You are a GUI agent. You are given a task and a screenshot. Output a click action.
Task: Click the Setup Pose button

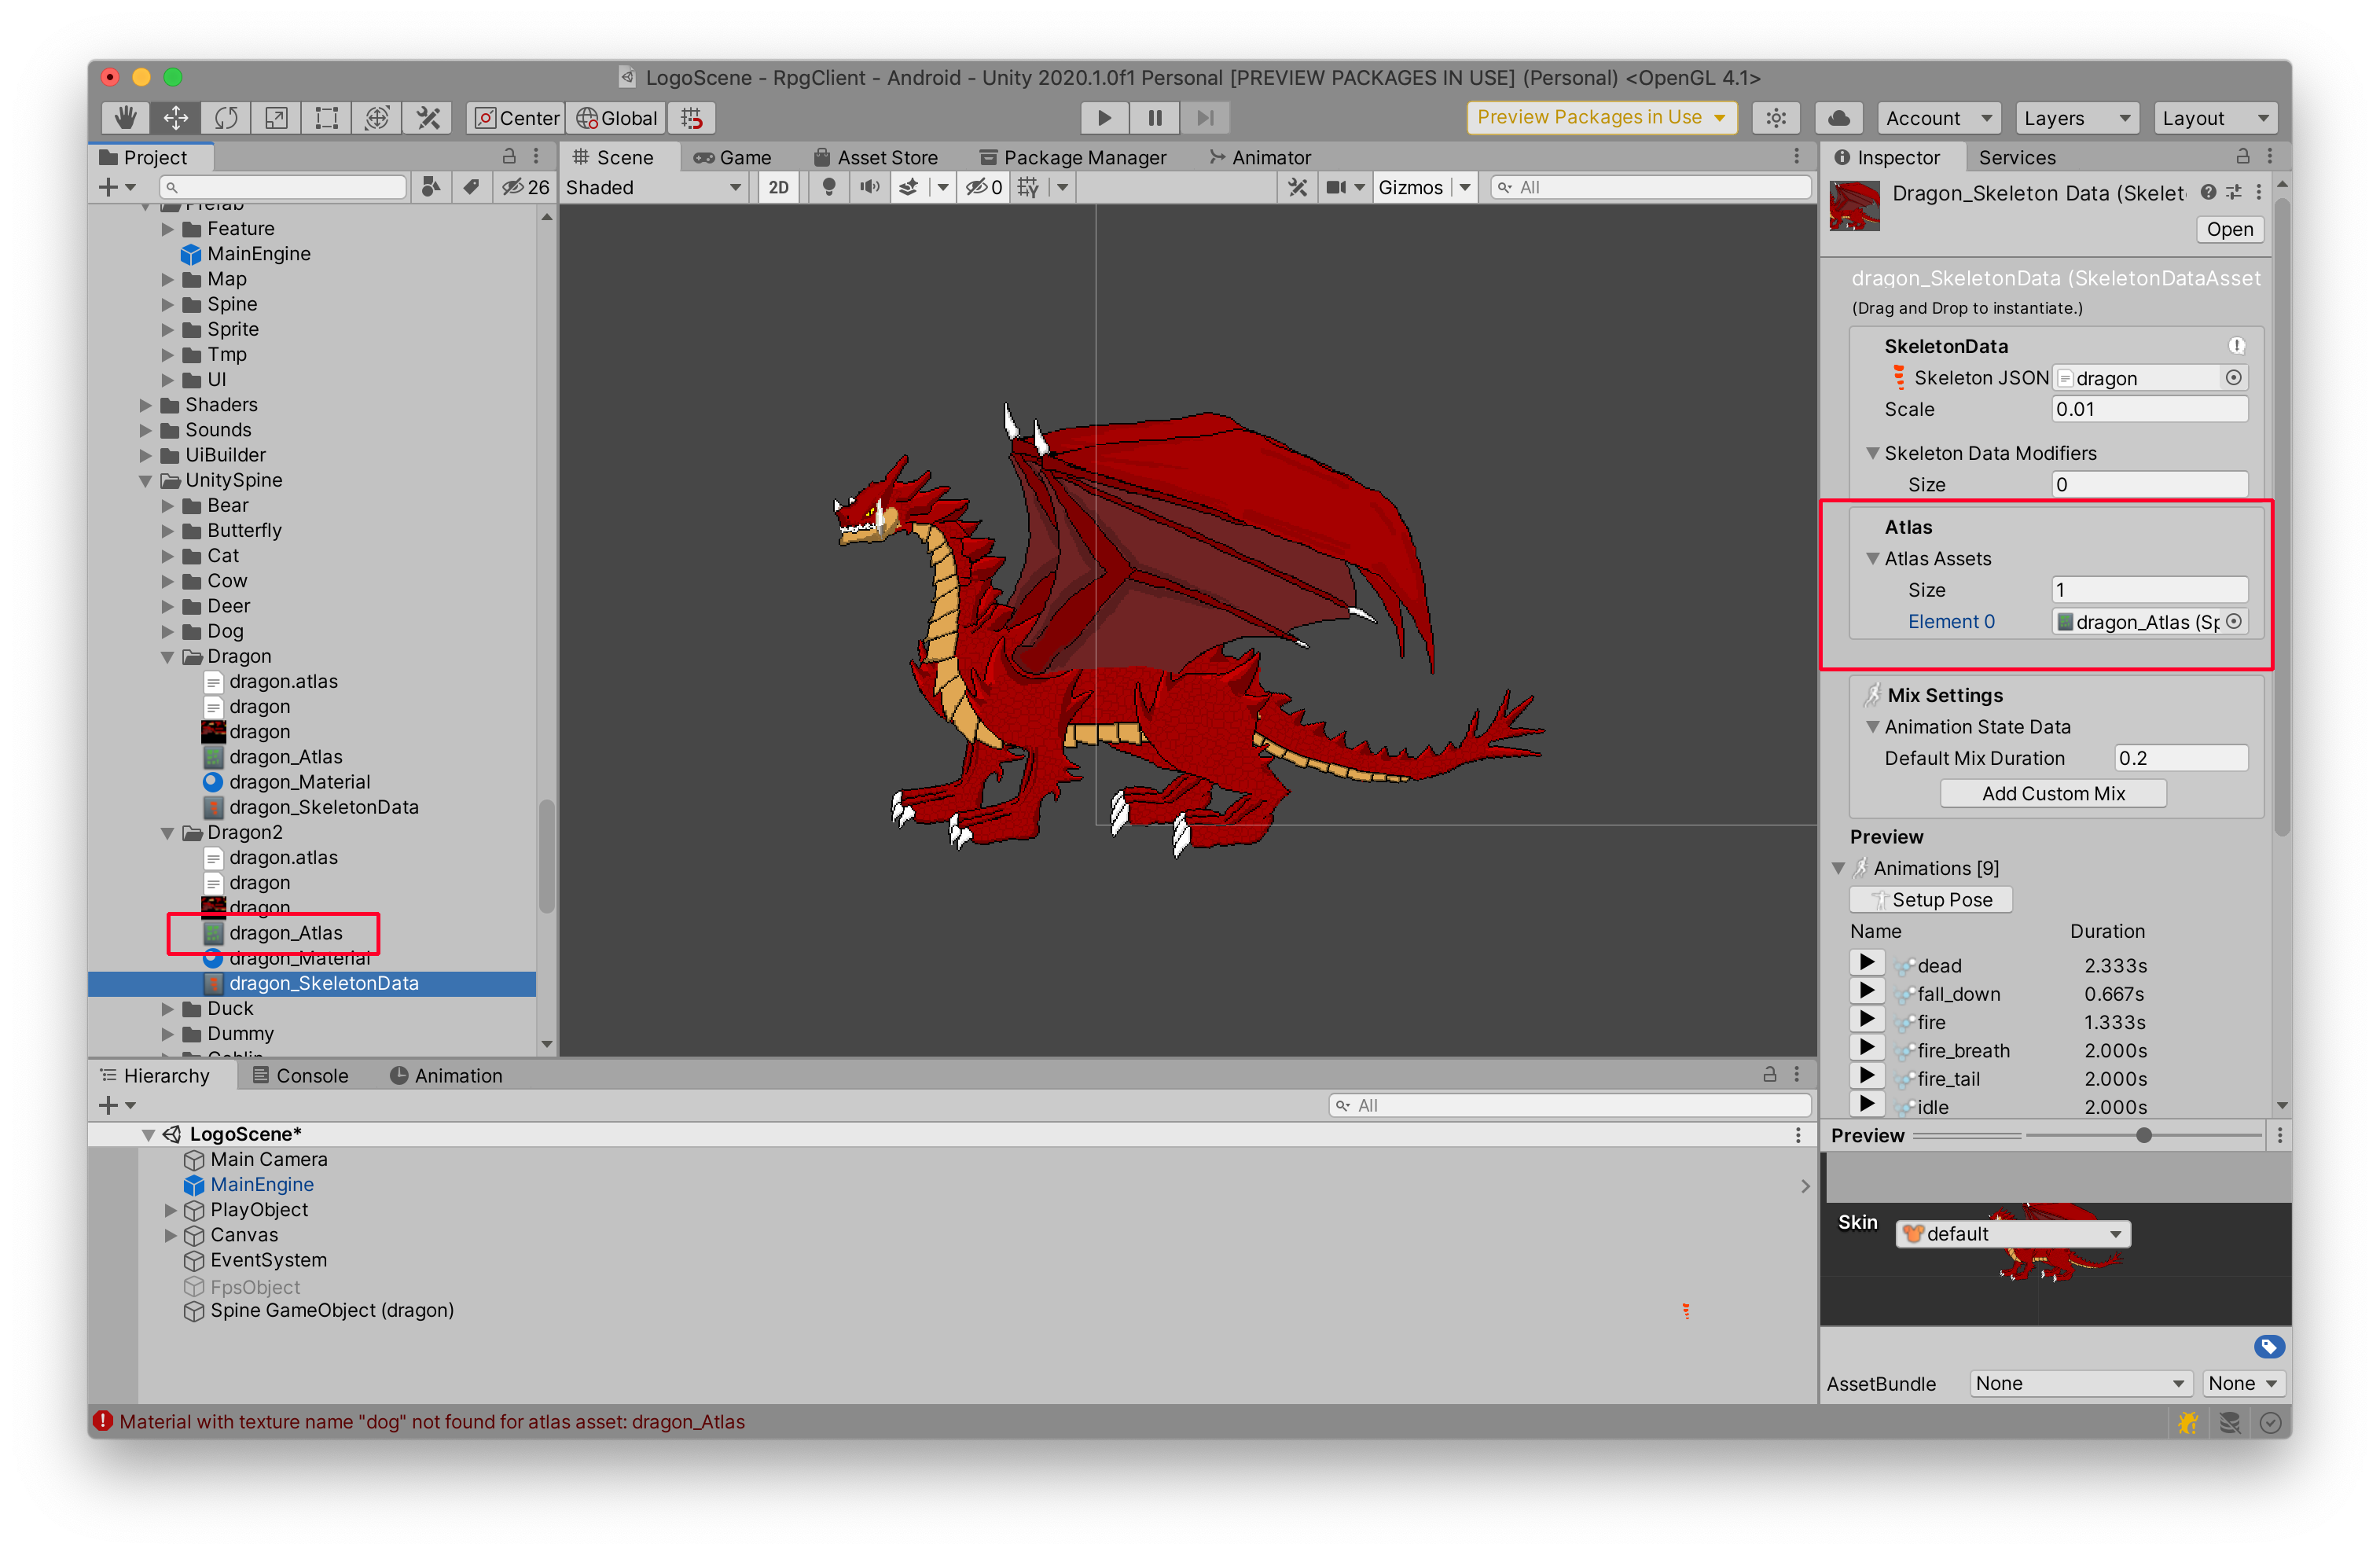pyautogui.click(x=1930, y=899)
